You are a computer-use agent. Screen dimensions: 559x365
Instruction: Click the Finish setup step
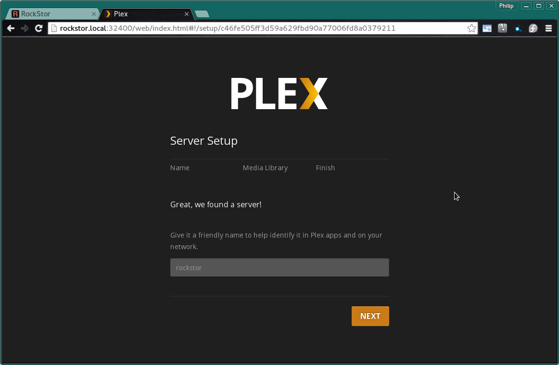pos(325,168)
